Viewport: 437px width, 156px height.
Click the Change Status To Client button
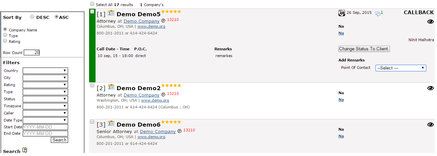364,49
